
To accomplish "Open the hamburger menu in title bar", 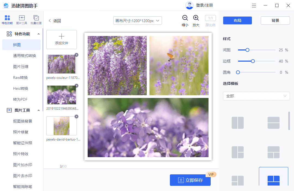I will point(254,6).
